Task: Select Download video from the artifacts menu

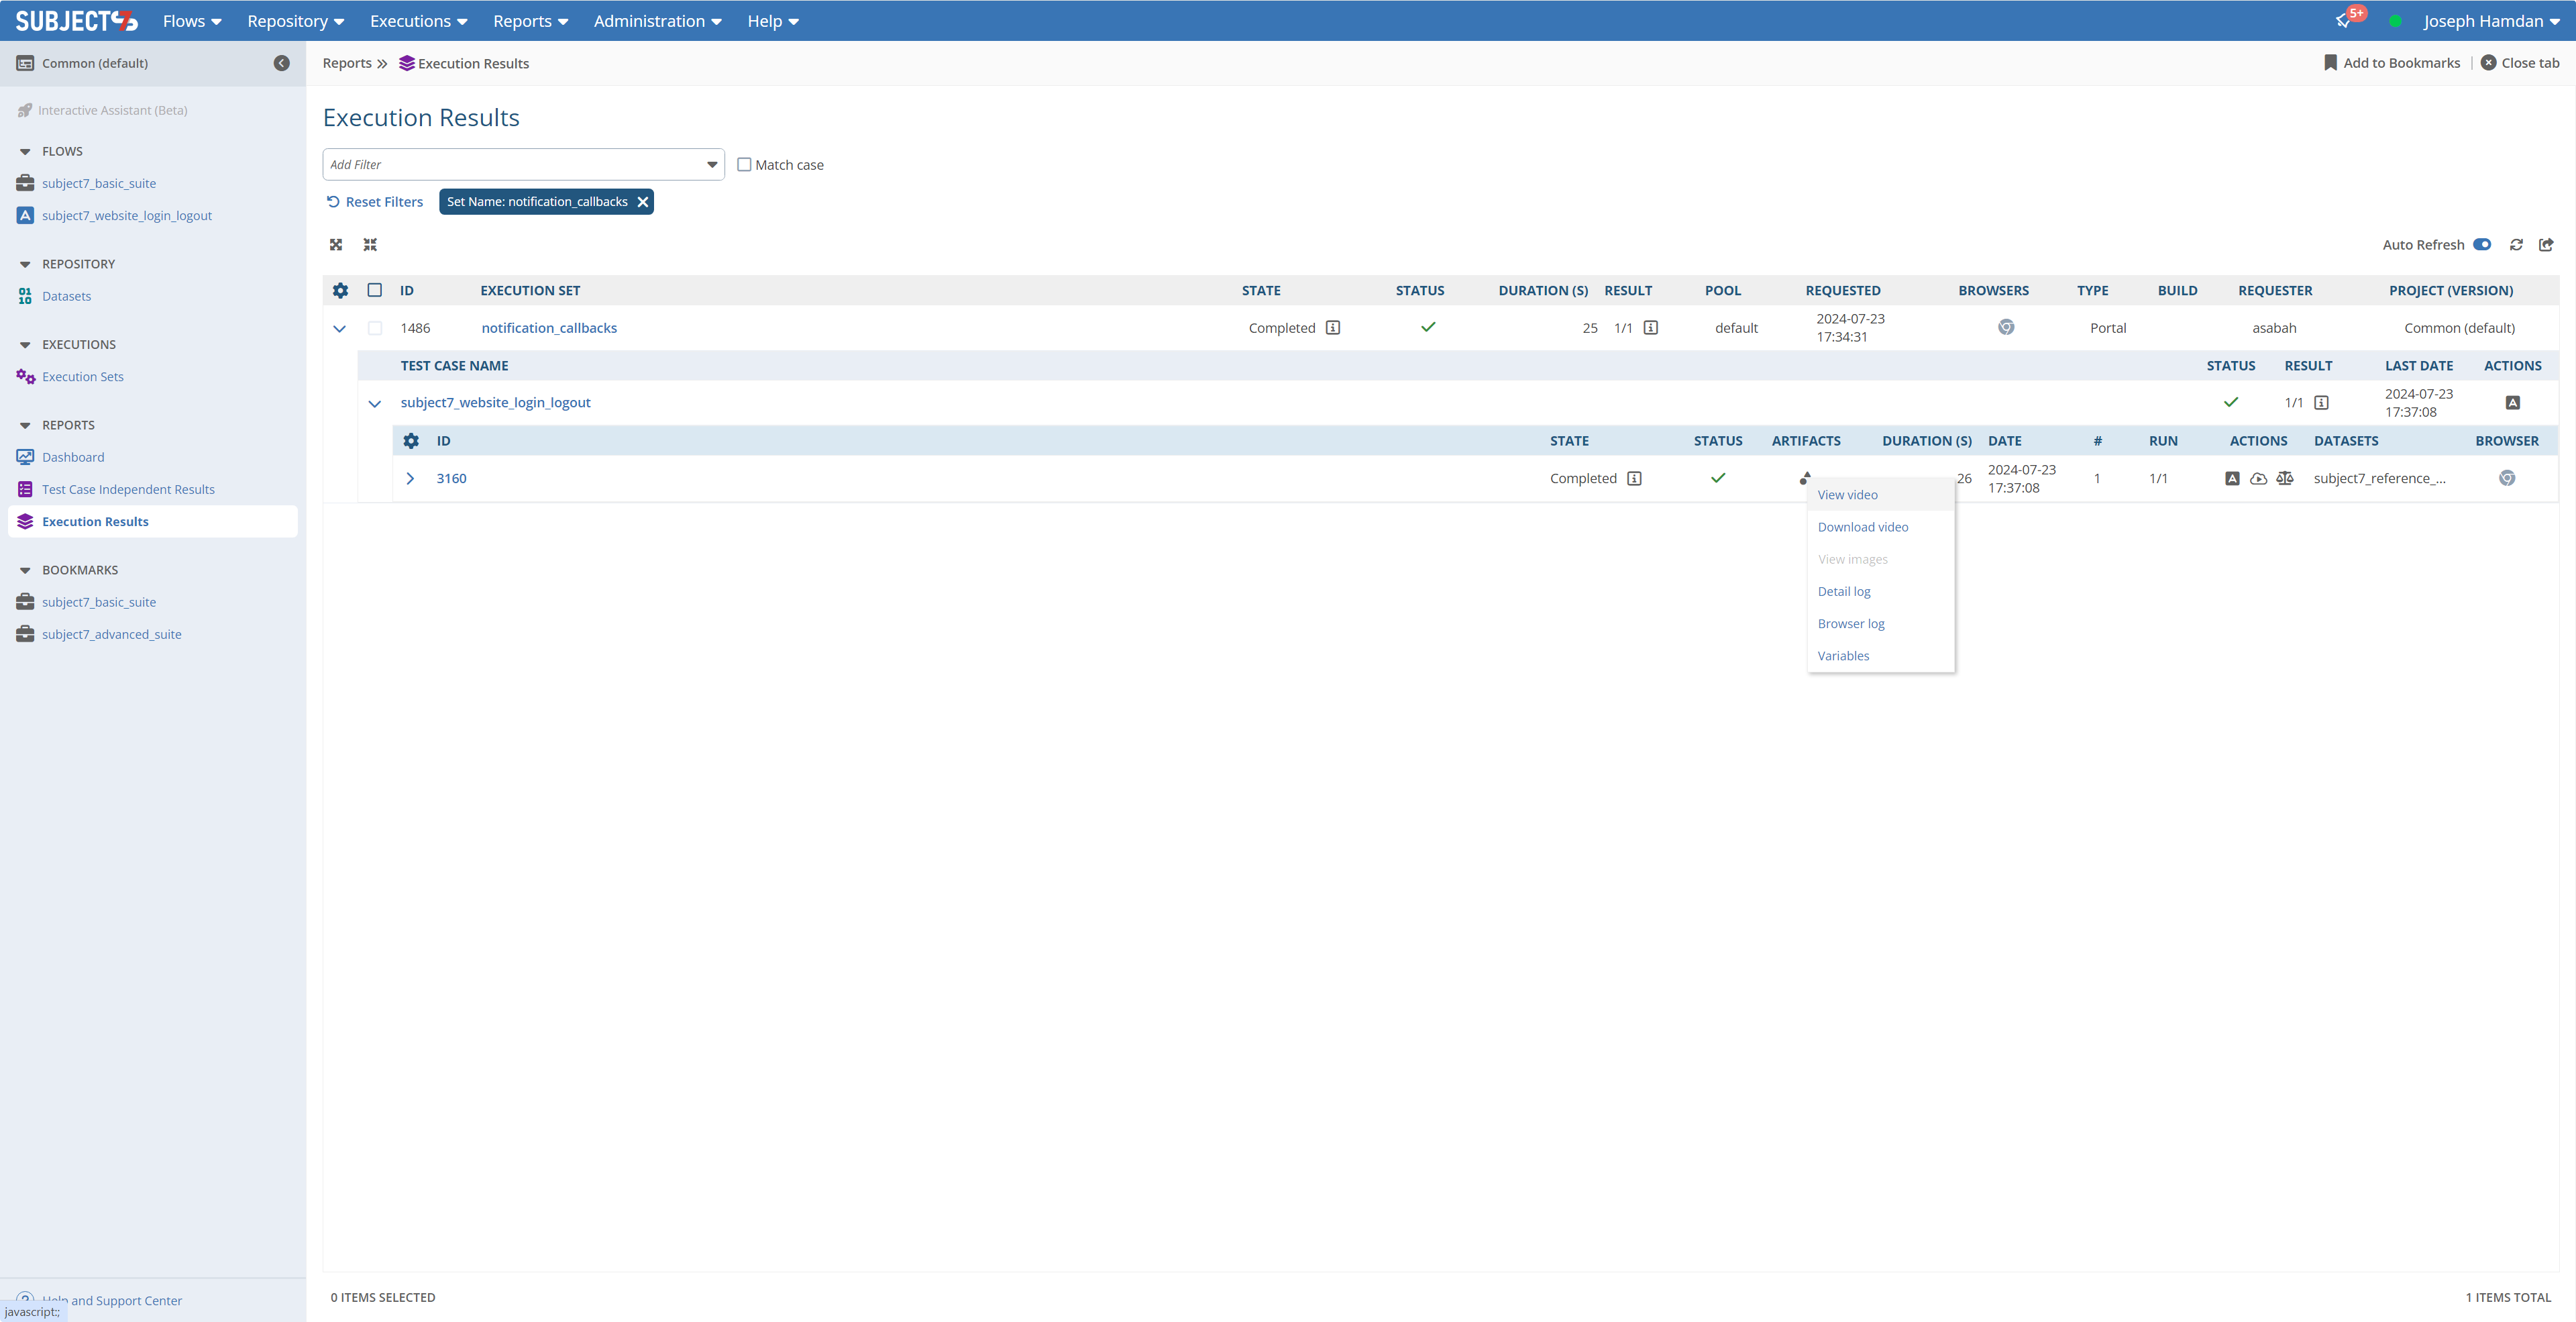Action: tap(1862, 527)
